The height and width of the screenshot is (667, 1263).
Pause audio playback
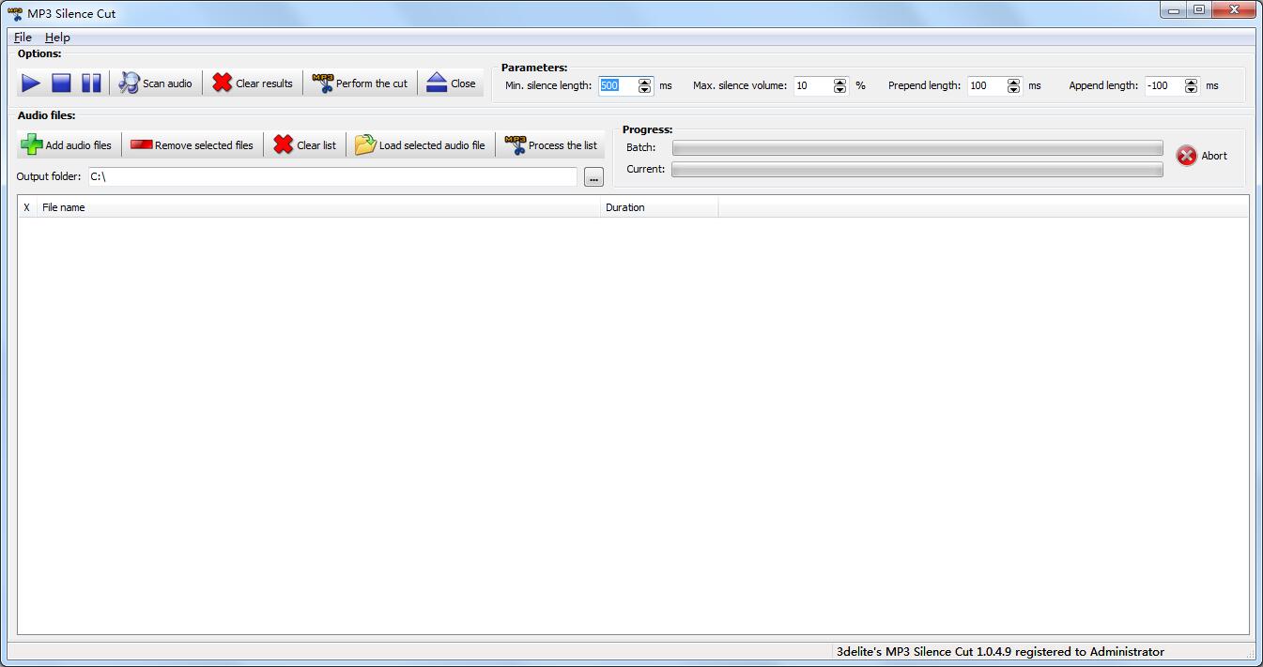point(91,83)
